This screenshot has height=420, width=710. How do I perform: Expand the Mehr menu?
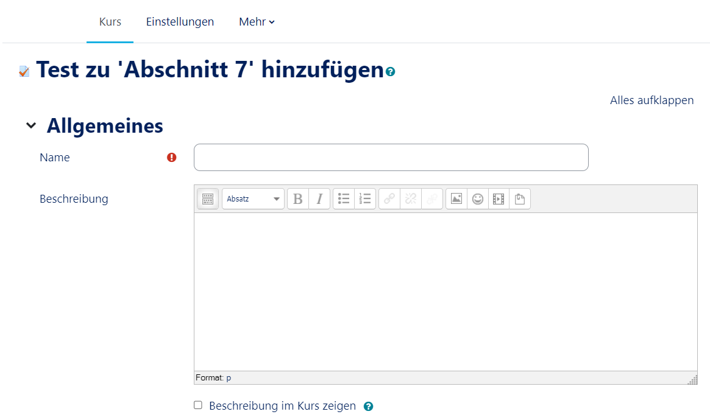(x=257, y=22)
